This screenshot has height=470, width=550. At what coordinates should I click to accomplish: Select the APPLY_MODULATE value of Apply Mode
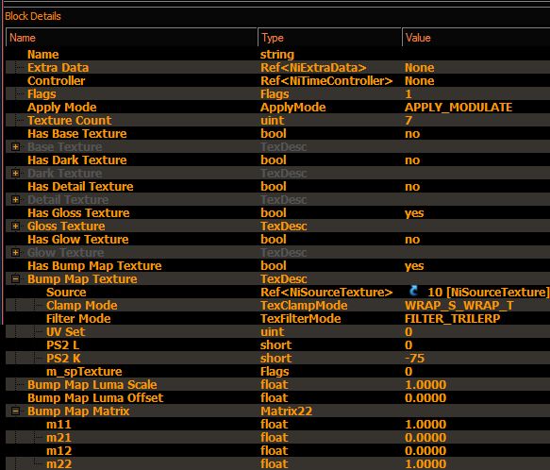[x=458, y=107]
